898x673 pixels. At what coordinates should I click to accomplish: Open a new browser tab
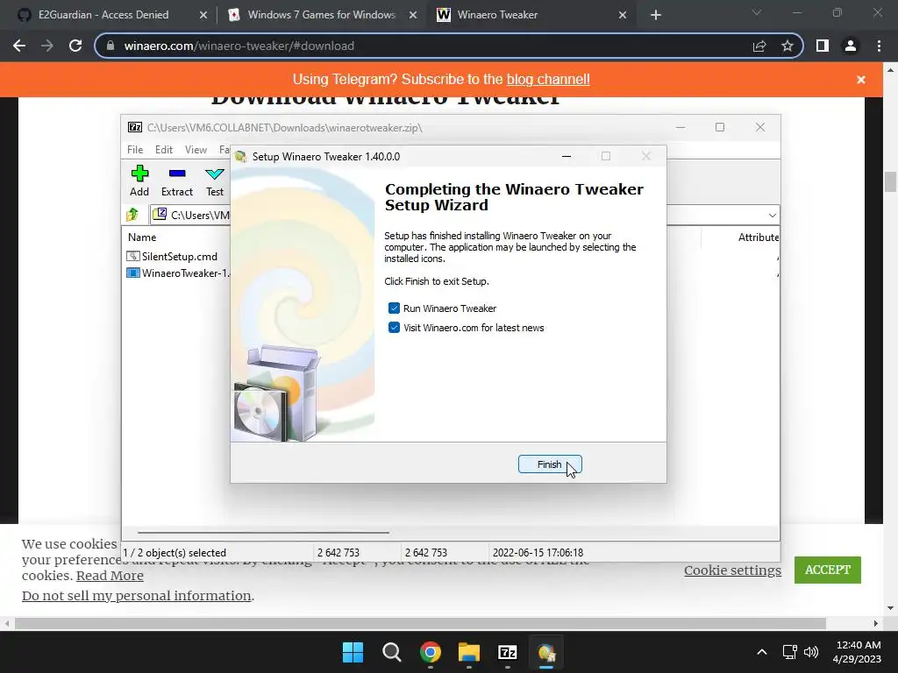tap(656, 16)
